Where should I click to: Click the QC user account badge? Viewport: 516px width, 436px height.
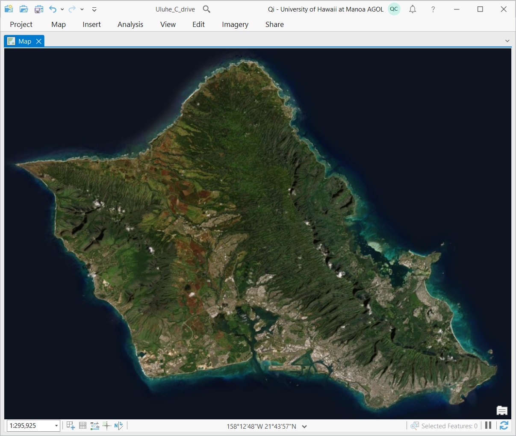pos(394,9)
